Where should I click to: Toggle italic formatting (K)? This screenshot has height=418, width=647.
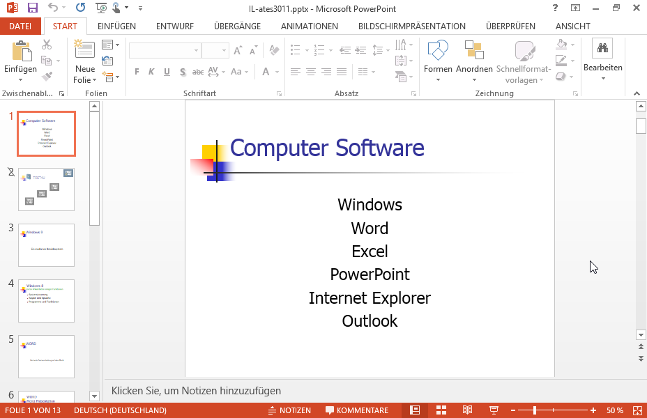151,72
